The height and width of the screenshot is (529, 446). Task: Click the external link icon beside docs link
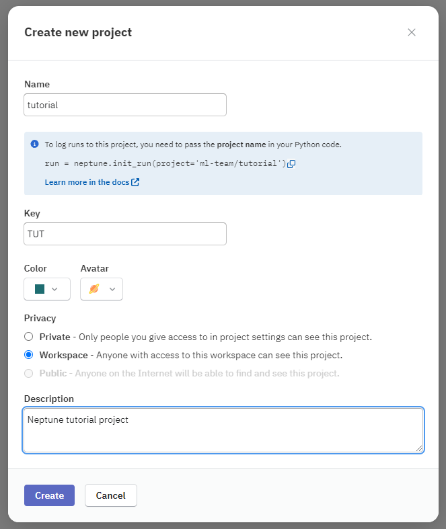pyautogui.click(x=135, y=182)
